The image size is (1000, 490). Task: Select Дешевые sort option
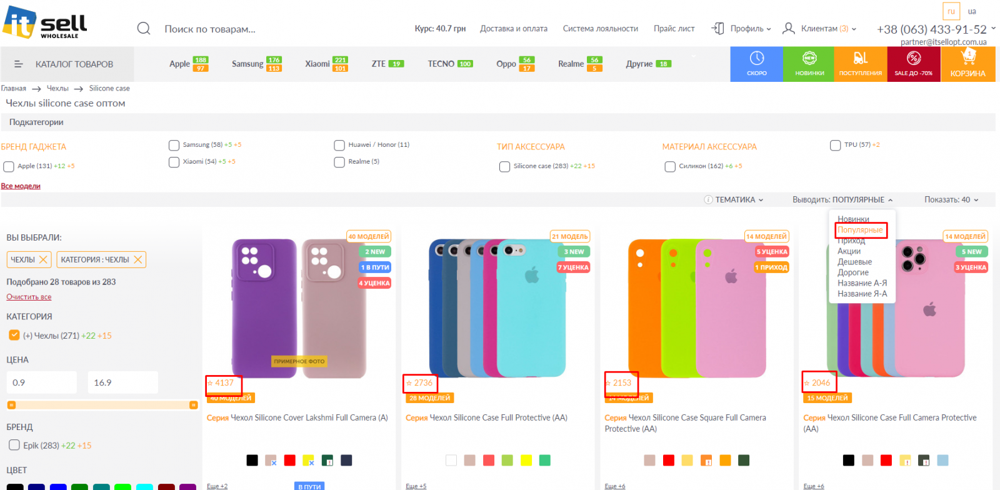point(854,262)
